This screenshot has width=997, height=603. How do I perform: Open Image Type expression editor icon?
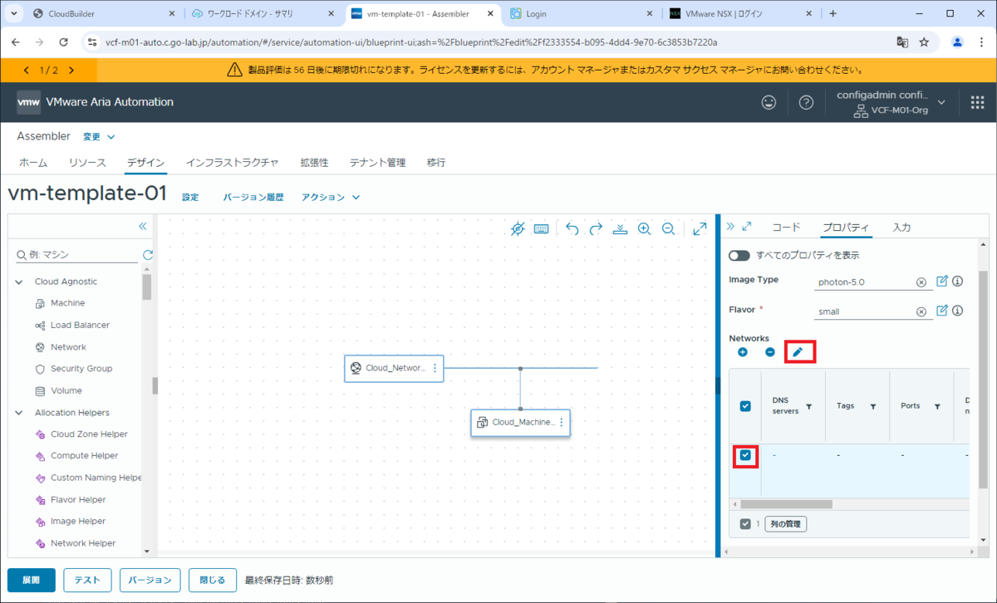coord(942,282)
